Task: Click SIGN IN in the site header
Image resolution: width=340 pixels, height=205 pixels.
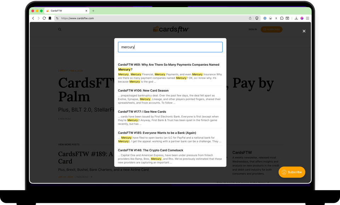Action: [x=253, y=29]
